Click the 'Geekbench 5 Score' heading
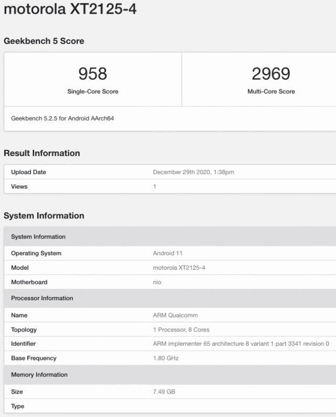The height and width of the screenshot is (417, 336). pyautogui.click(x=44, y=41)
